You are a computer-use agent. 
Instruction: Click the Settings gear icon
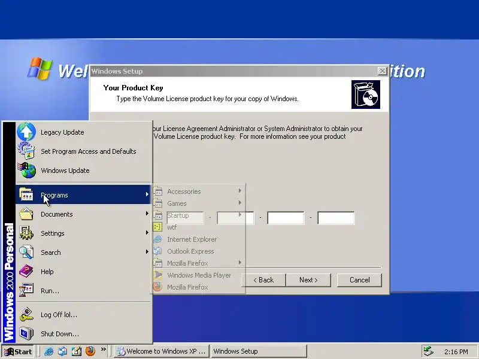(26, 233)
